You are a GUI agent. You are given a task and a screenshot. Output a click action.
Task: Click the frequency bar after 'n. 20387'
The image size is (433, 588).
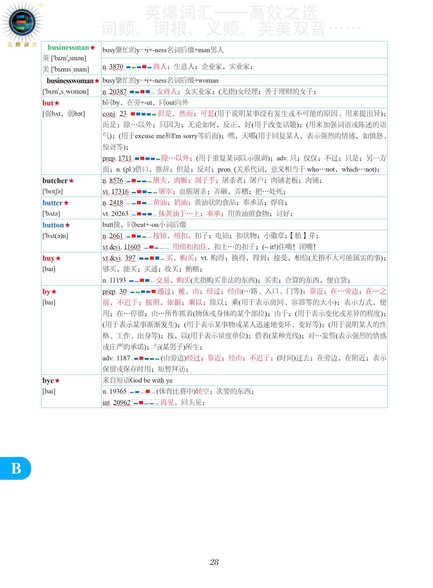(142, 92)
